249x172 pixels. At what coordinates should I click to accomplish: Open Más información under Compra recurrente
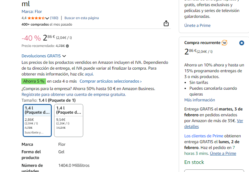click(199, 100)
